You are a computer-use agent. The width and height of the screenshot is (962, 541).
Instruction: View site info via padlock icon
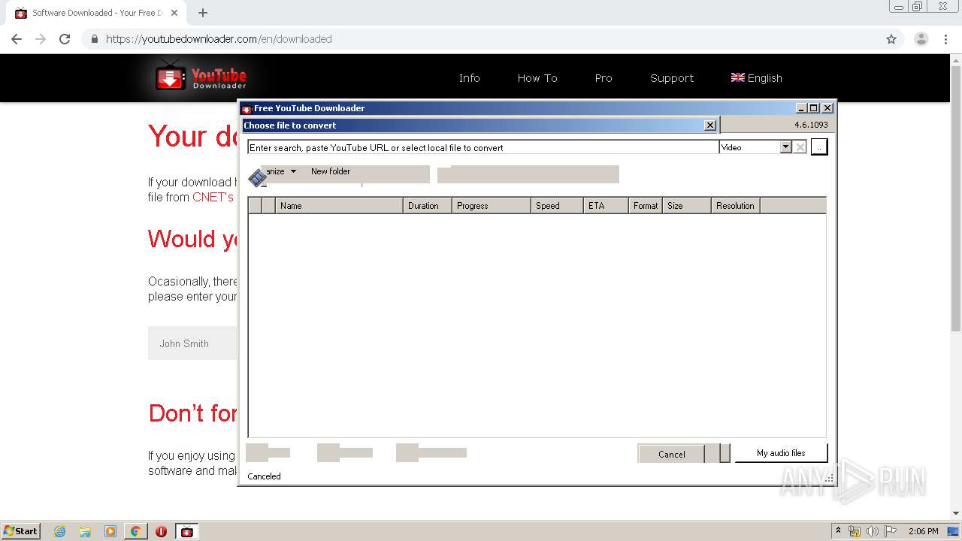95,39
